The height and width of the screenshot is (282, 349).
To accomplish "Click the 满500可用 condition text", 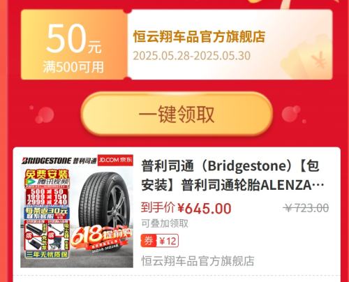I will 73,67.
